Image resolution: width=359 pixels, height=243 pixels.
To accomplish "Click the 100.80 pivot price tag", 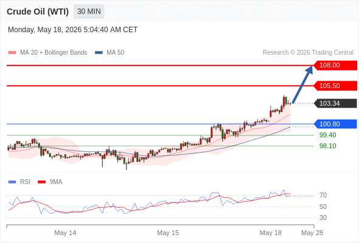I will (x=335, y=124).
